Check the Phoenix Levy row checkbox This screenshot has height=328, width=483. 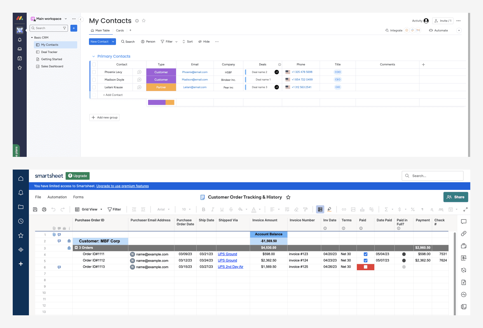[94, 72]
